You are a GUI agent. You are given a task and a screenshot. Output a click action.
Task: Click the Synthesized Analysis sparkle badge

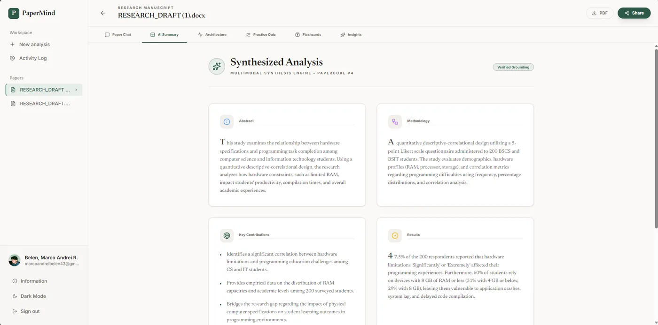(x=217, y=66)
